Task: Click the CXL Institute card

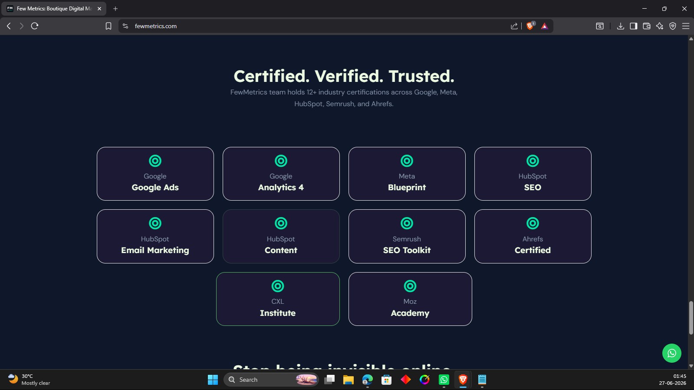Action: coord(278,299)
